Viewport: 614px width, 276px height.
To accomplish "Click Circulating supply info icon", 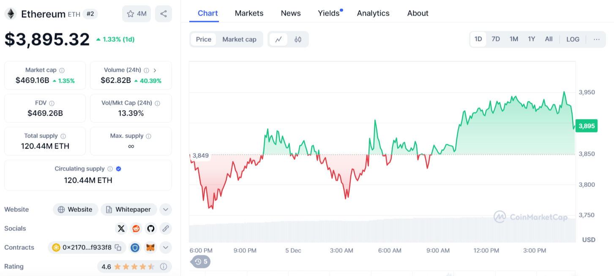I will (110, 169).
